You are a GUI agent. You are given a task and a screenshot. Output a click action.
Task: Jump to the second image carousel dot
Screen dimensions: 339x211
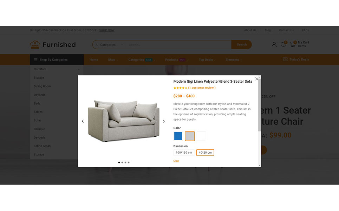pos(122,162)
